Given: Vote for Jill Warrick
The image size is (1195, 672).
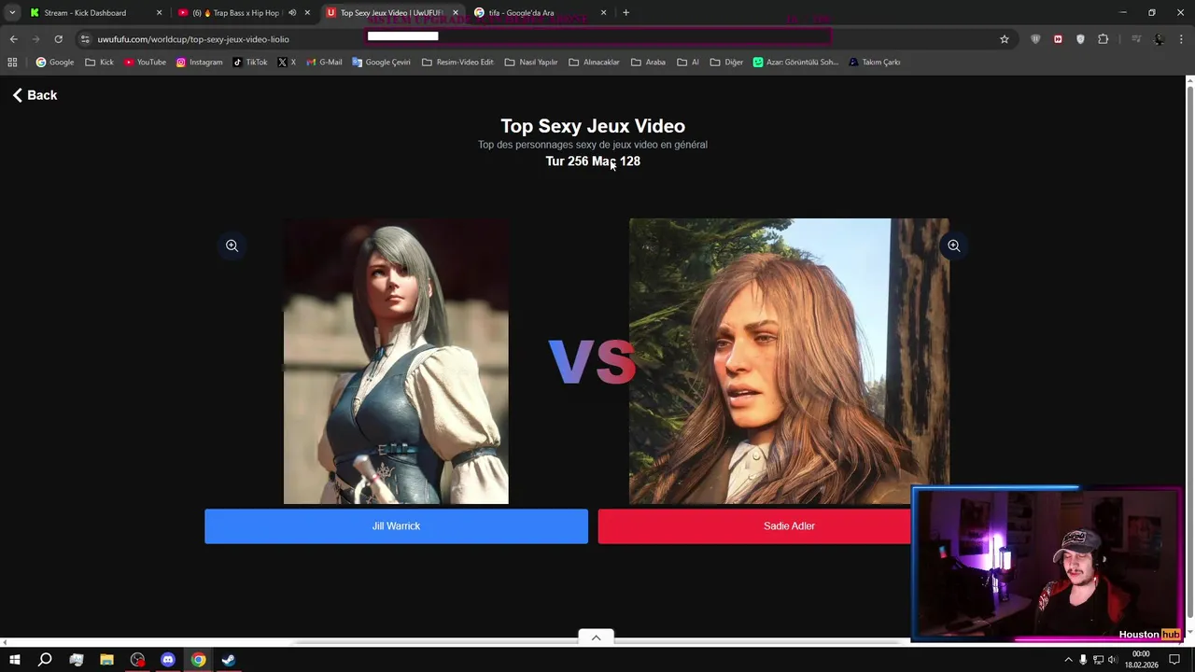Looking at the screenshot, I should [396, 526].
